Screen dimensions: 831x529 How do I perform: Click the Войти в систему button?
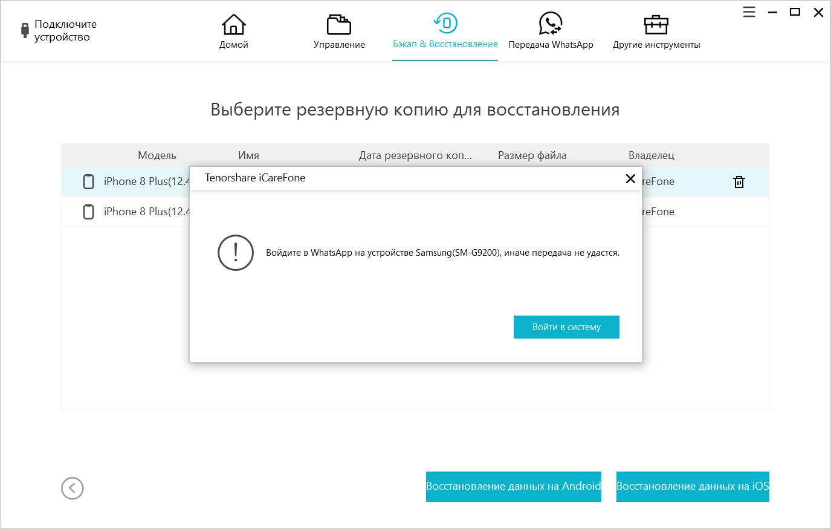tap(566, 327)
